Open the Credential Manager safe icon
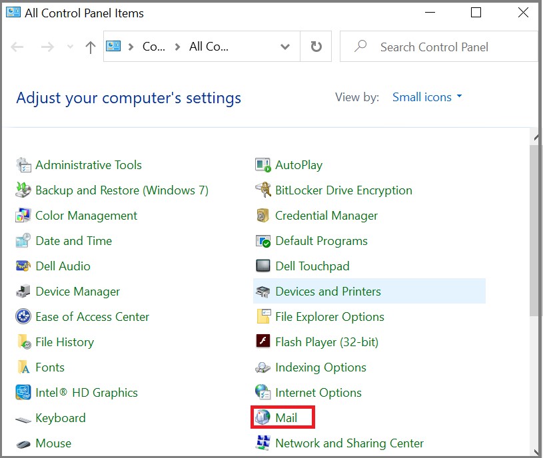This screenshot has width=543, height=458. pos(263,216)
